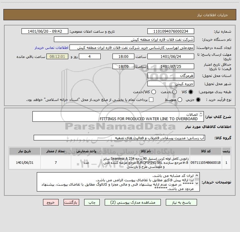Click the جزئیات اطلاعات نیاز header title
Image resolution: width=240 pixels, height=232 pixels.
pyautogui.click(x=212, y=15)
